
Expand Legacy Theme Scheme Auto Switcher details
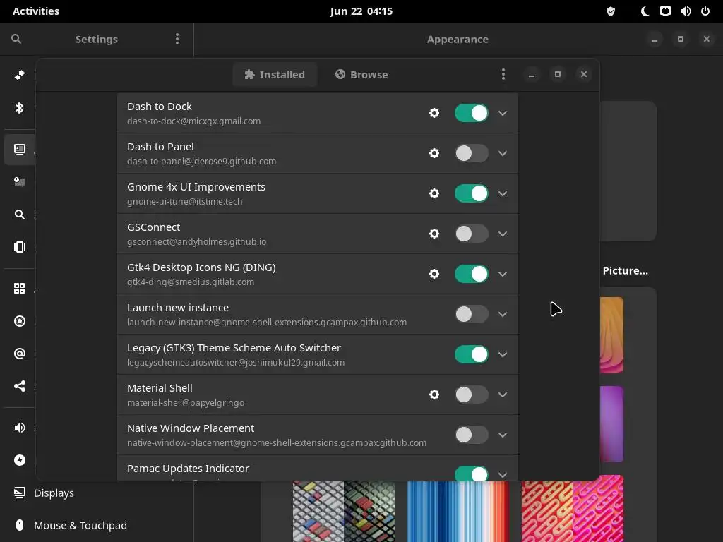pos(503,354)
